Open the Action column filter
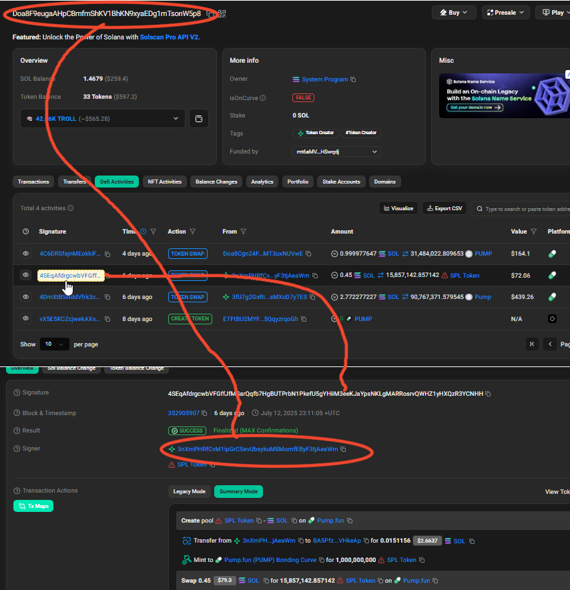This screenshot has width=570, height=590. click(193, 232)
